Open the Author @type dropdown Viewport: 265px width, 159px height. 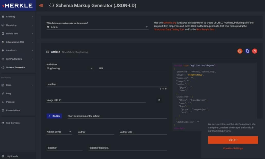coord(59,132)
